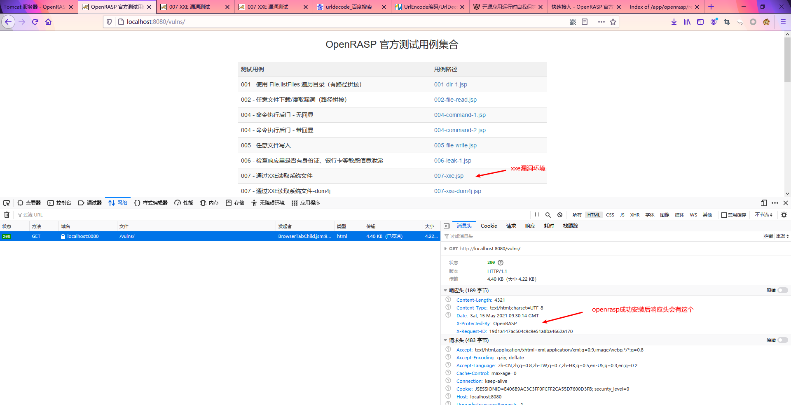
Task: Open the 控制台 console tab
Action: pyautogui.click(x=59, y=203)
